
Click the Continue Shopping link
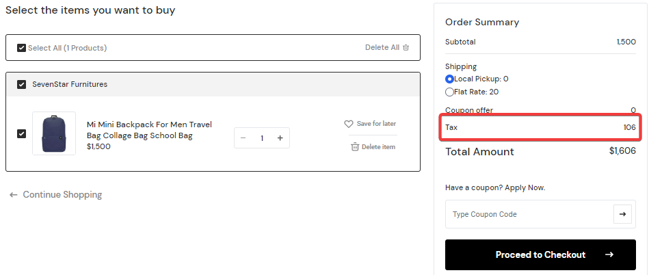[62, 195]
